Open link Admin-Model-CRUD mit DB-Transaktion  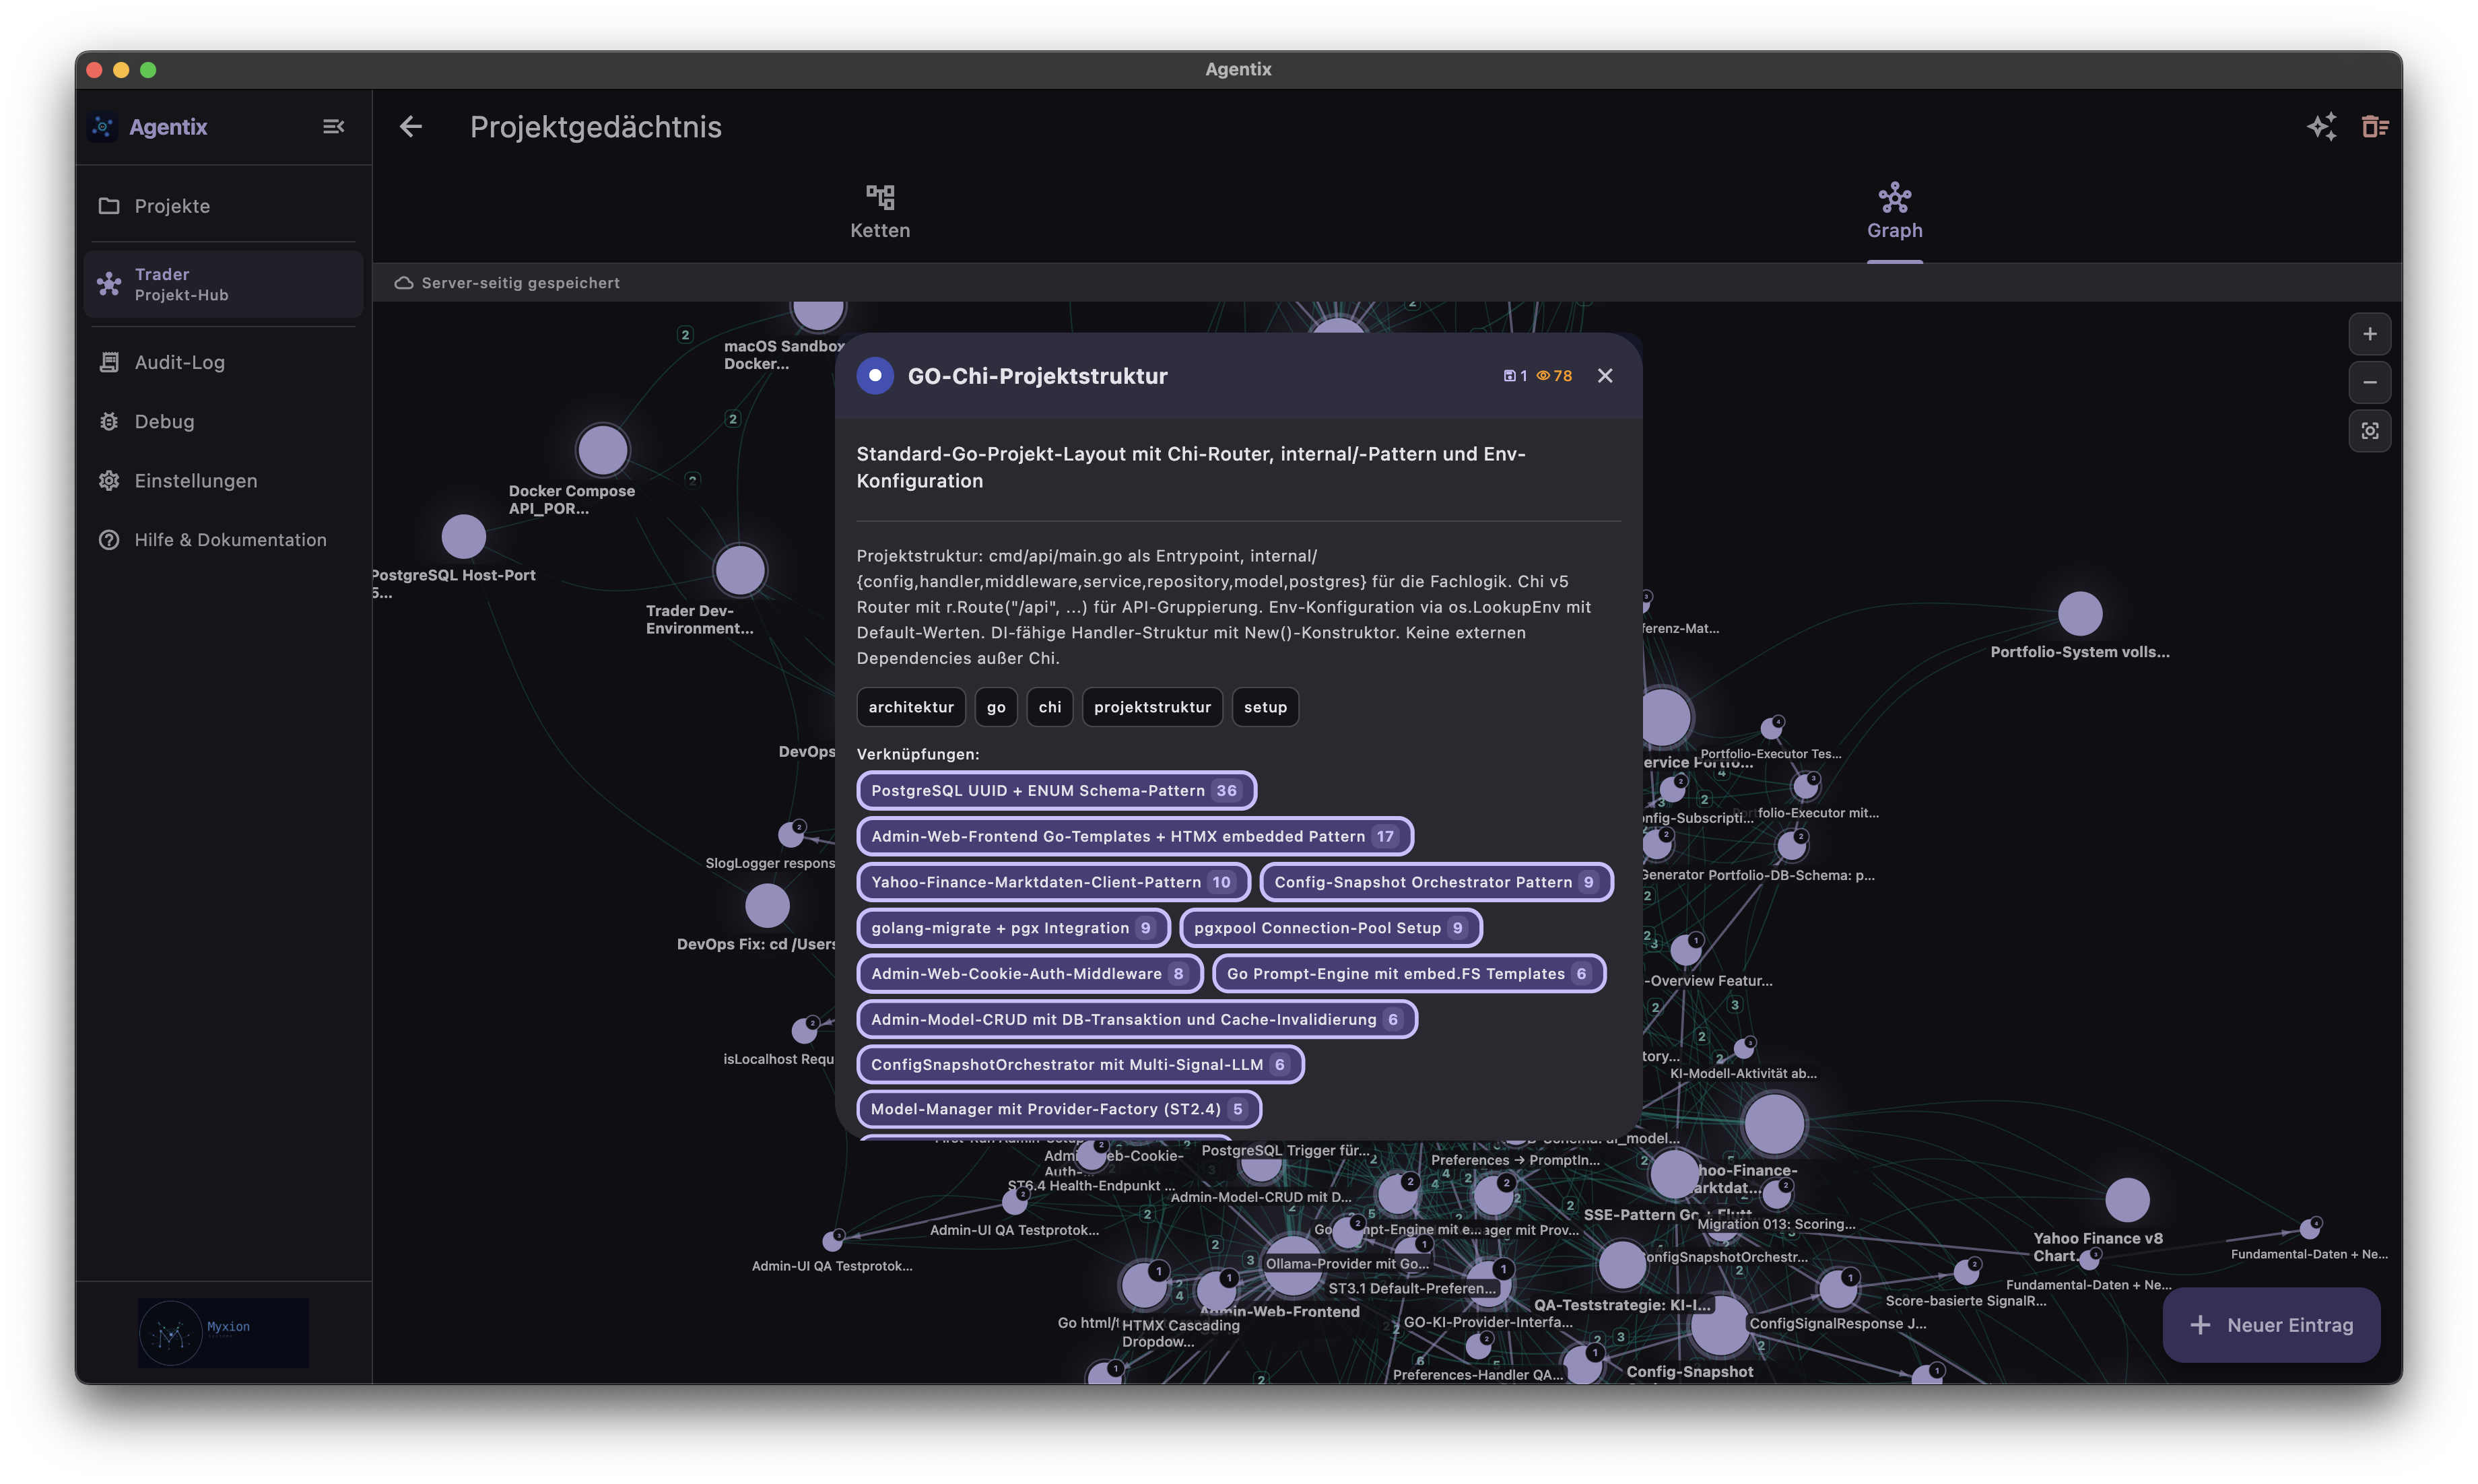click(x=1136, y=1019)
